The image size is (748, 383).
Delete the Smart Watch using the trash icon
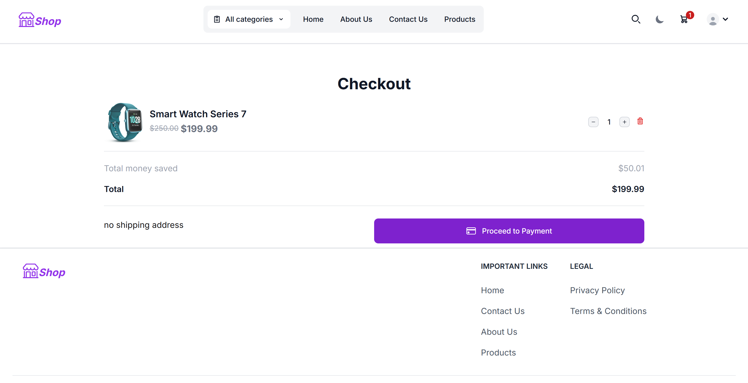click(x=640, y=121)
